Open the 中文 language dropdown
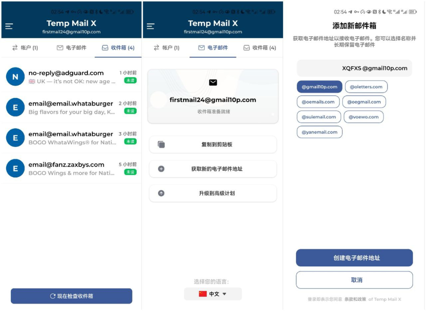Viewport: 426px width, 311px height. click(213, 294)
